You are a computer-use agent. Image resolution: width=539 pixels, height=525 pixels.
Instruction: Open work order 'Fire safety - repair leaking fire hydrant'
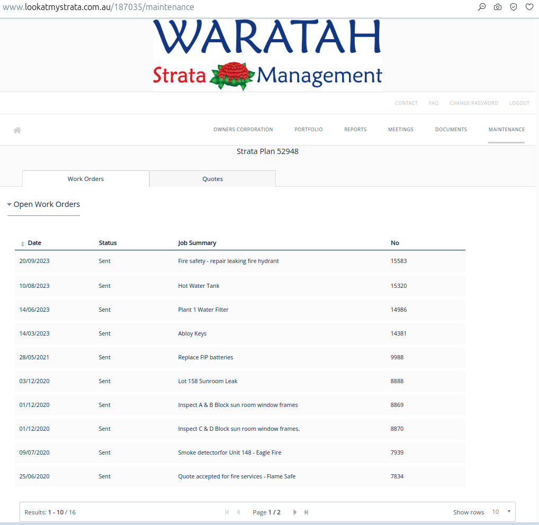[228, 261]
